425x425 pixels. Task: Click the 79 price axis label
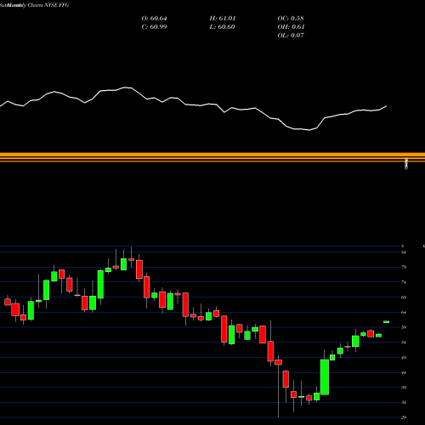coord(404,267)
